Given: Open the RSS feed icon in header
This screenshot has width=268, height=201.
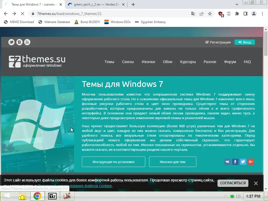Looking at the screenshot, I should point(27,42).
